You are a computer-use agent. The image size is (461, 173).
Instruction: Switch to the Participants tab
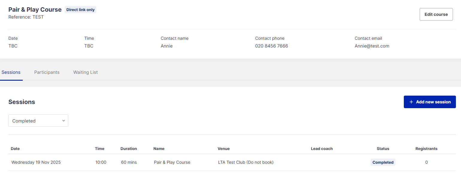pos(47,72)
